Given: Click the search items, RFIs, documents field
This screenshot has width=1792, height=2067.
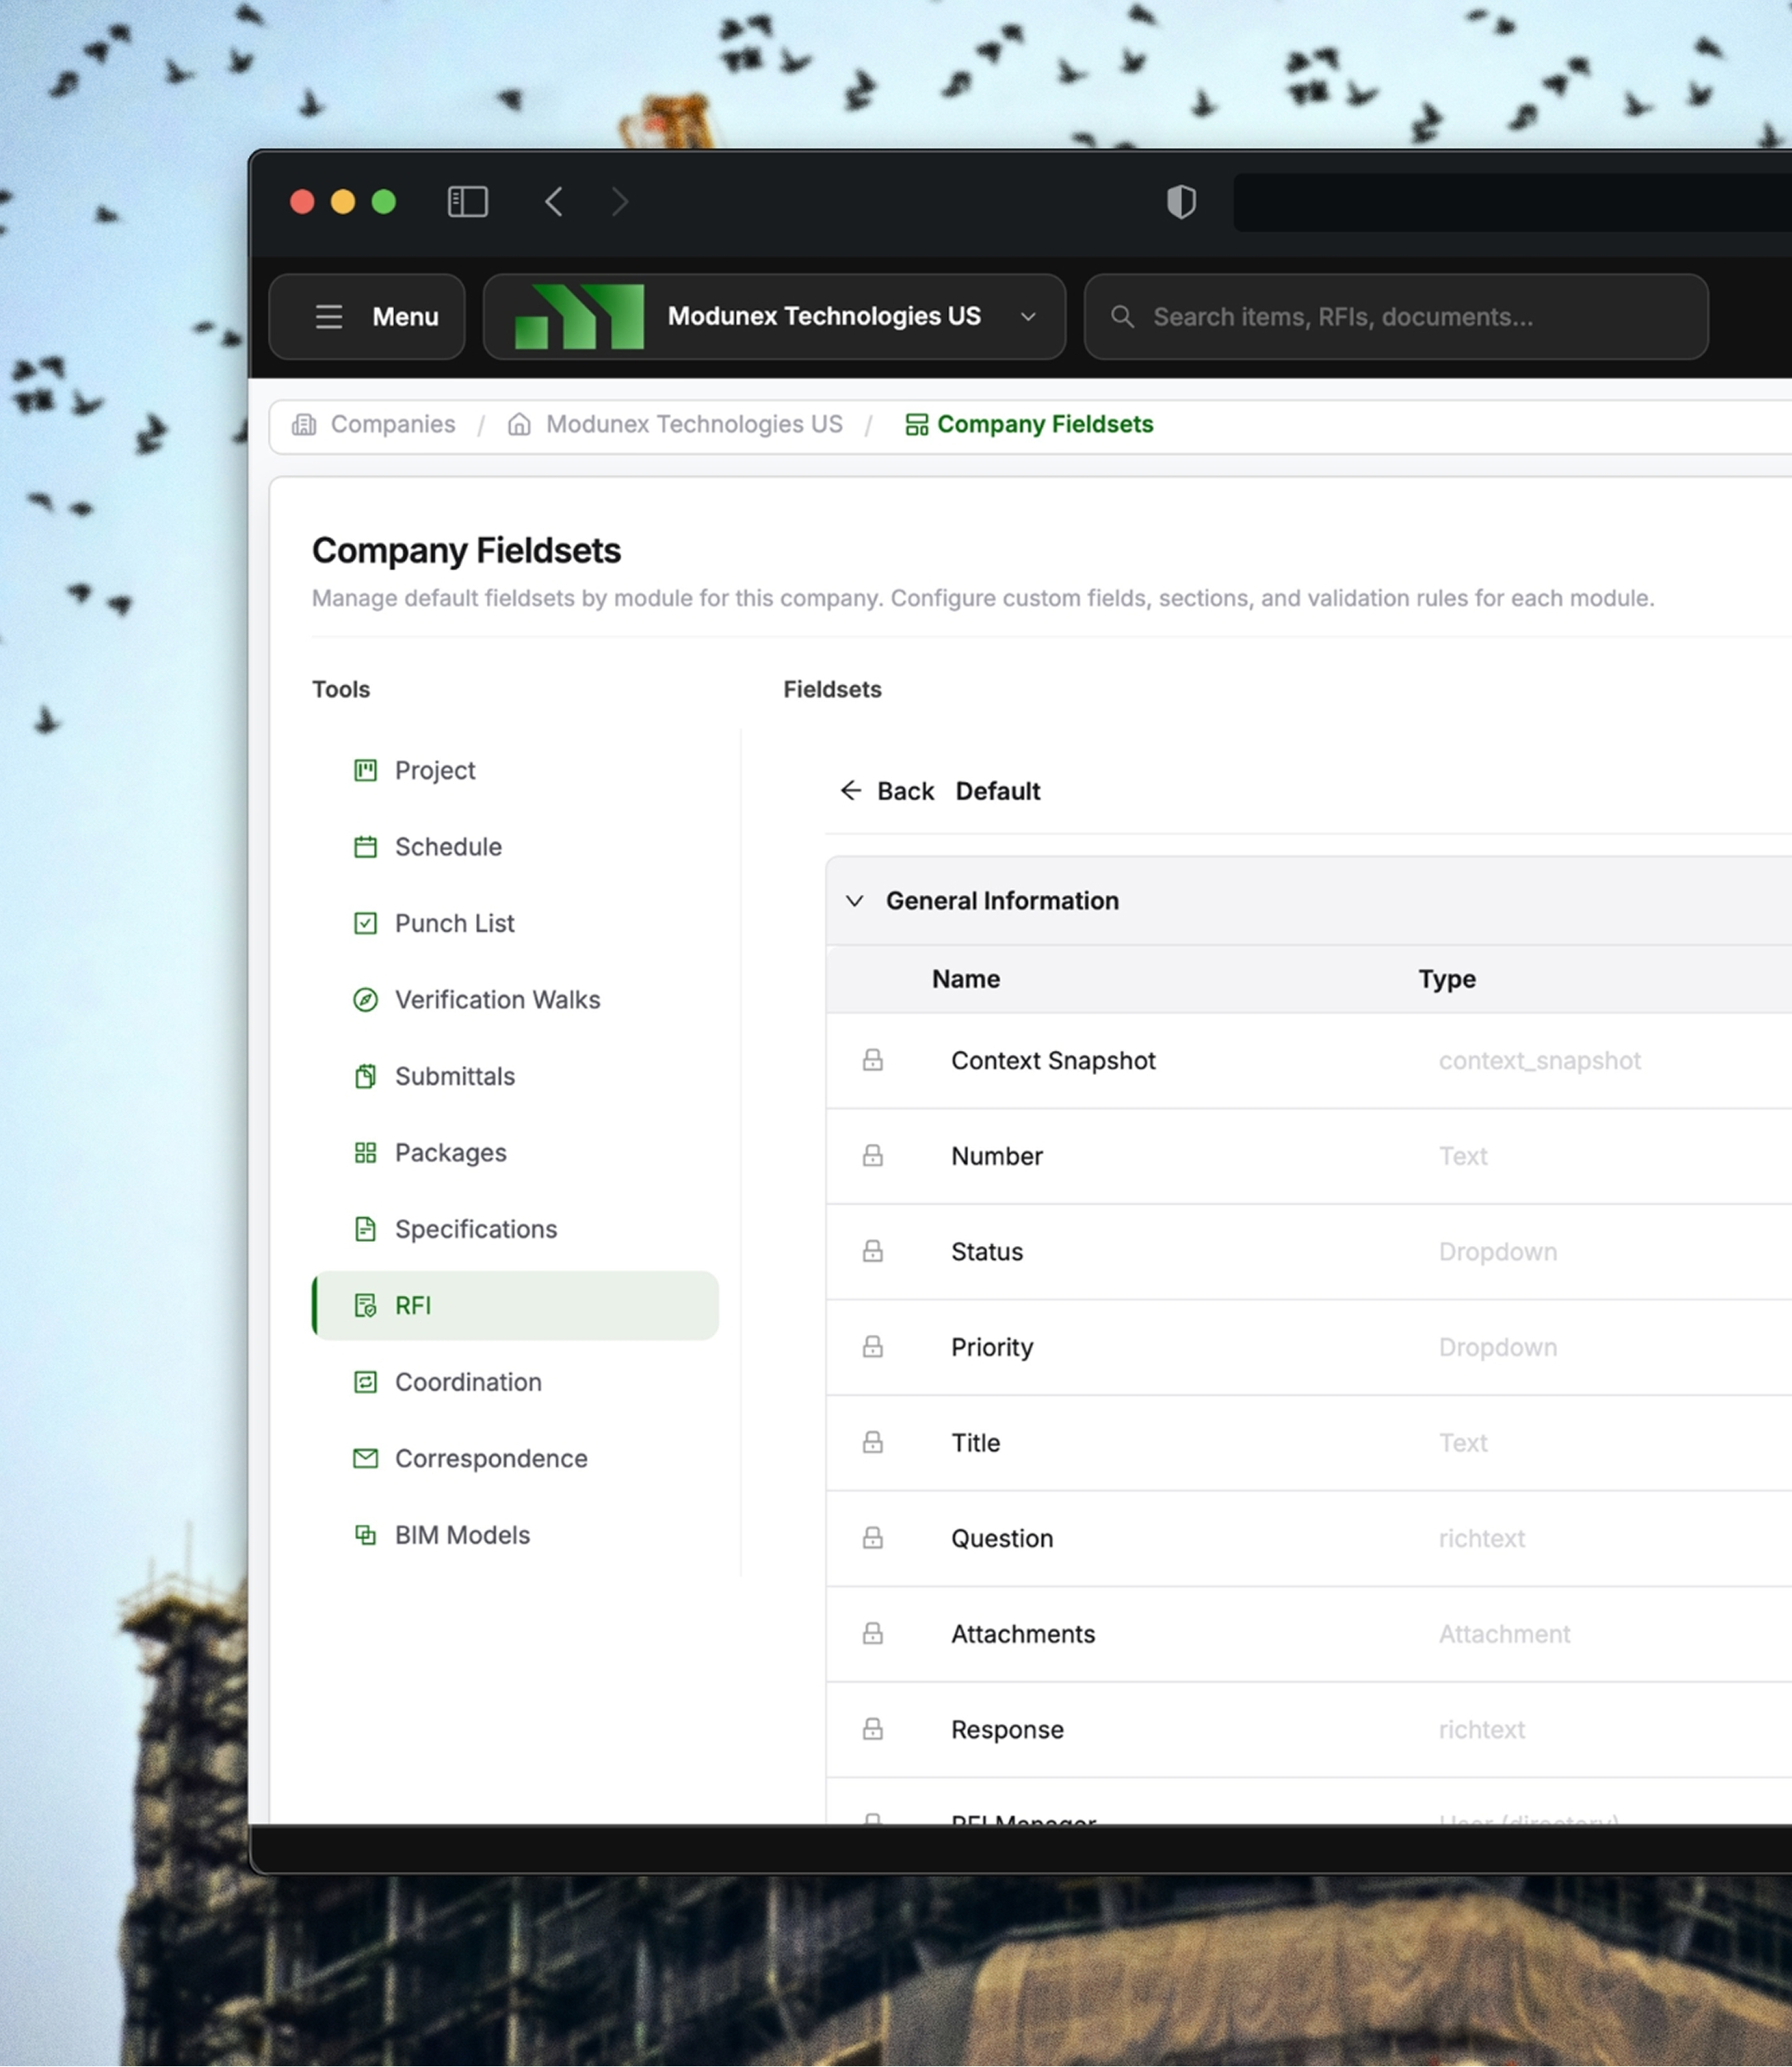Looking at the screenshot, I should 1396,317.
